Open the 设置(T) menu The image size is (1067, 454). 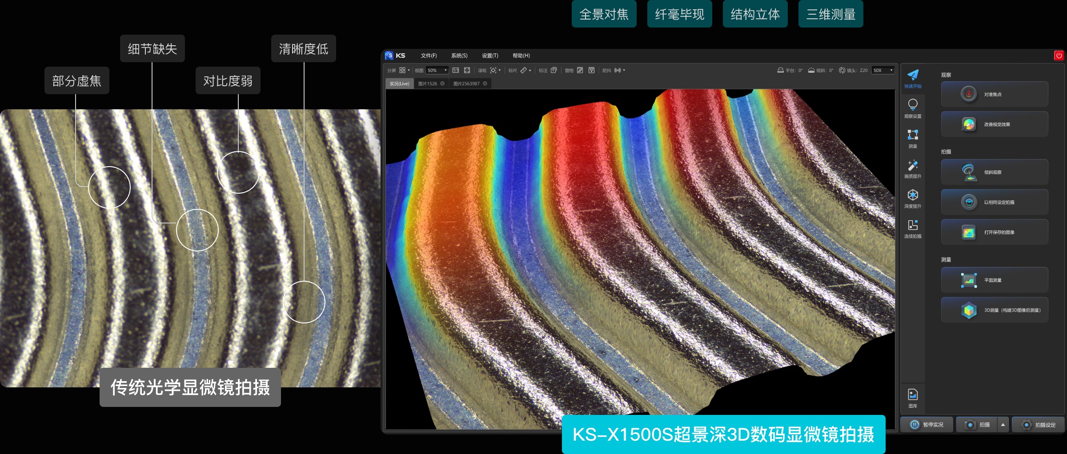click(490, 56)
